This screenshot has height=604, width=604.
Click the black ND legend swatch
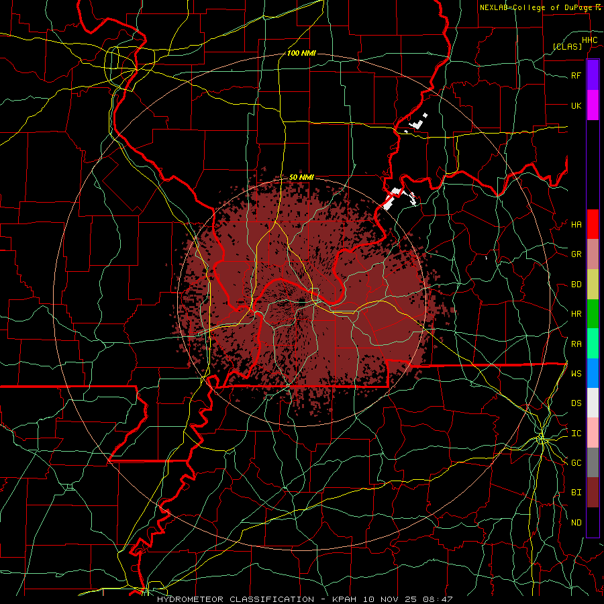click(x=593, y=522)
